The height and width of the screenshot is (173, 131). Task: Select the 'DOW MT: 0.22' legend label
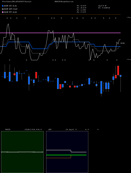[10, 9]
